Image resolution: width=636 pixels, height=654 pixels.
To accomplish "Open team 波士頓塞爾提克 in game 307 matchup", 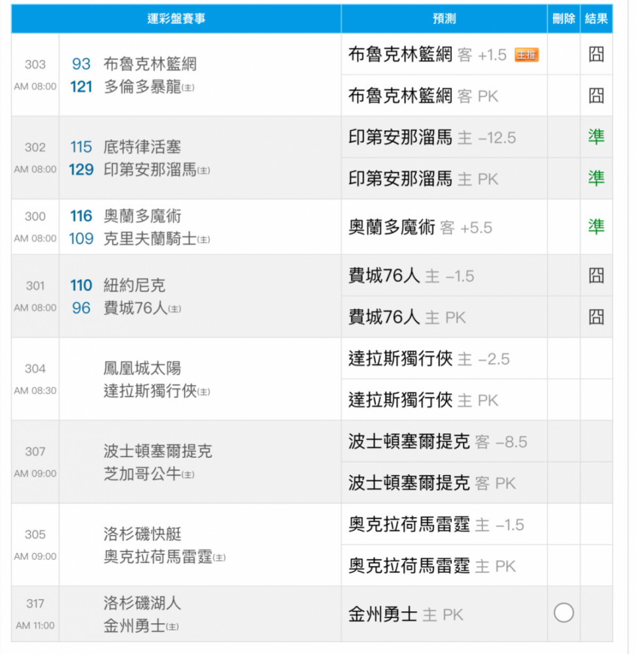I will pos(158,451).
